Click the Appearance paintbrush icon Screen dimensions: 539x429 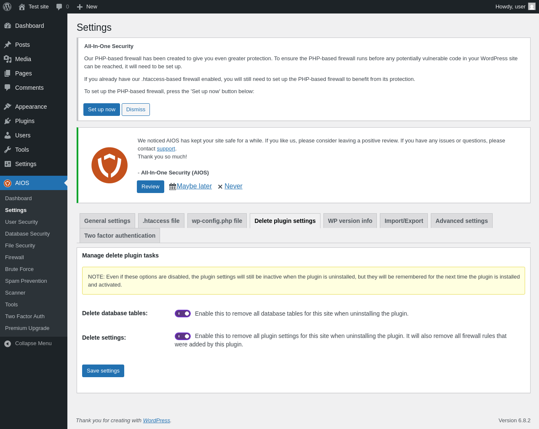click(x=8, y=107)
